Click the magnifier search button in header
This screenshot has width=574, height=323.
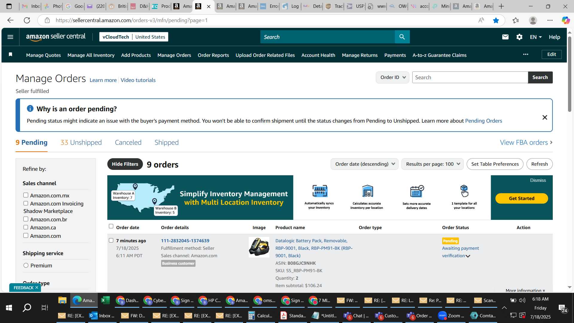tap(402, 37)
